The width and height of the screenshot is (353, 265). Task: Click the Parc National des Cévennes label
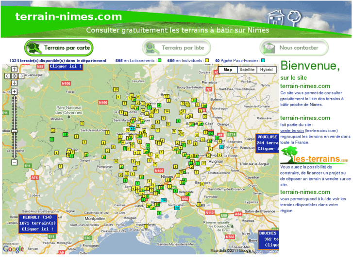click(69, 110)
